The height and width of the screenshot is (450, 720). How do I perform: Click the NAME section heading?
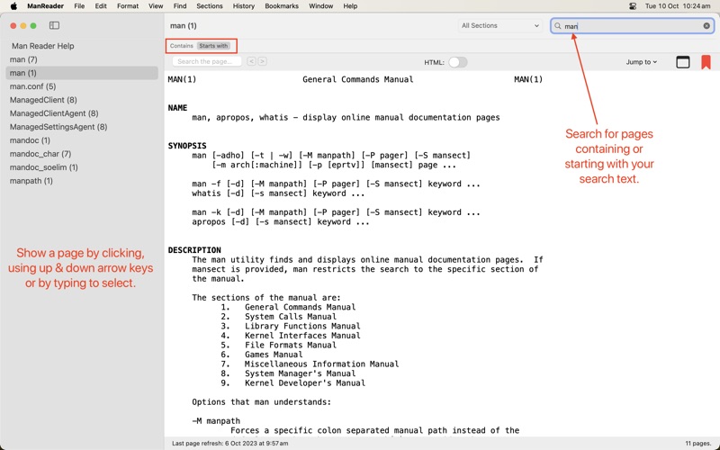177,108
